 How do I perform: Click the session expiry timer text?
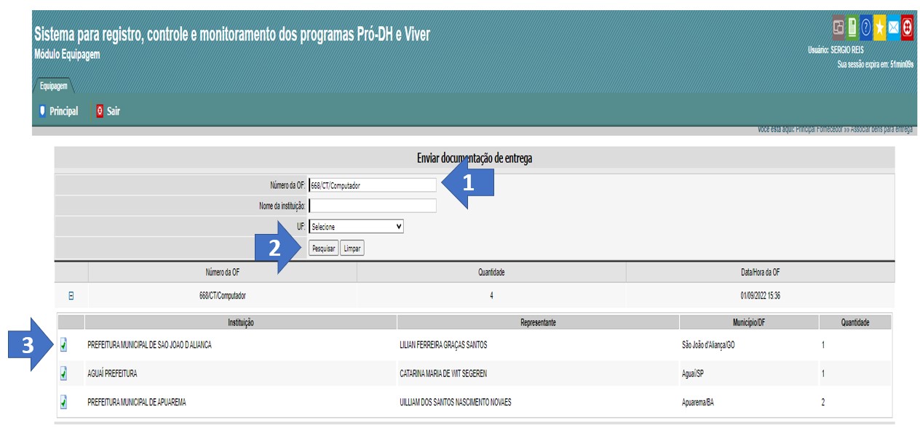[876, 64]
